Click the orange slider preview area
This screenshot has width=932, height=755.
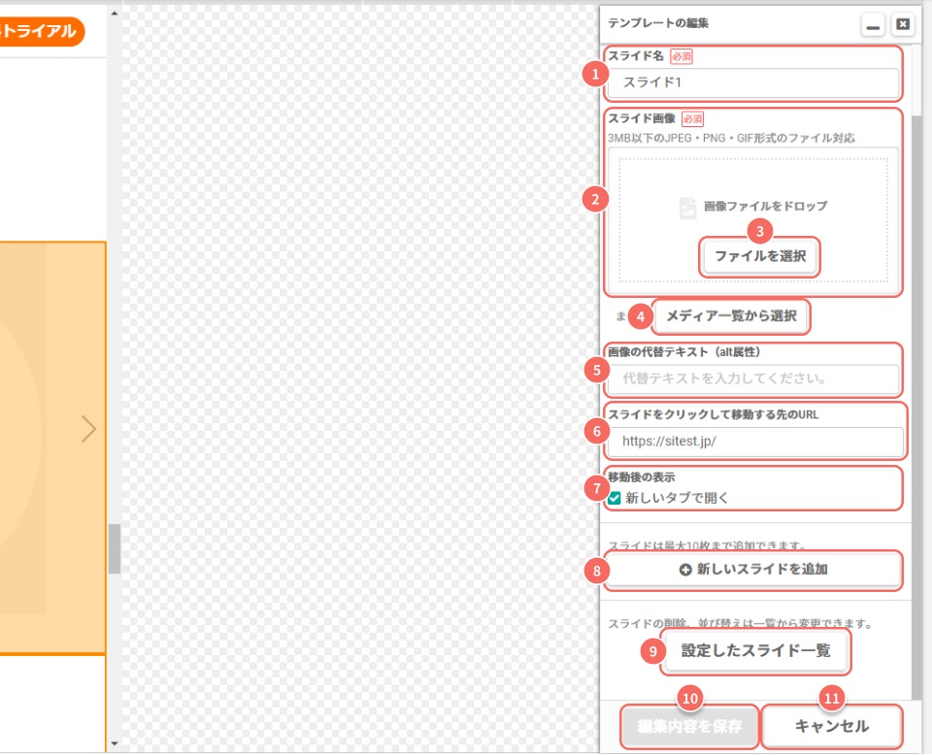52,447
